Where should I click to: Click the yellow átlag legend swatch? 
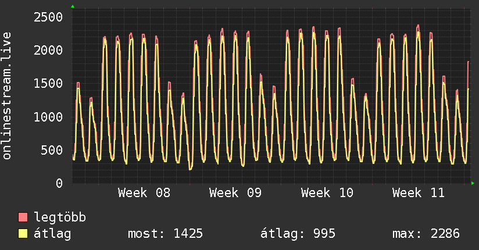pos(23,233)
